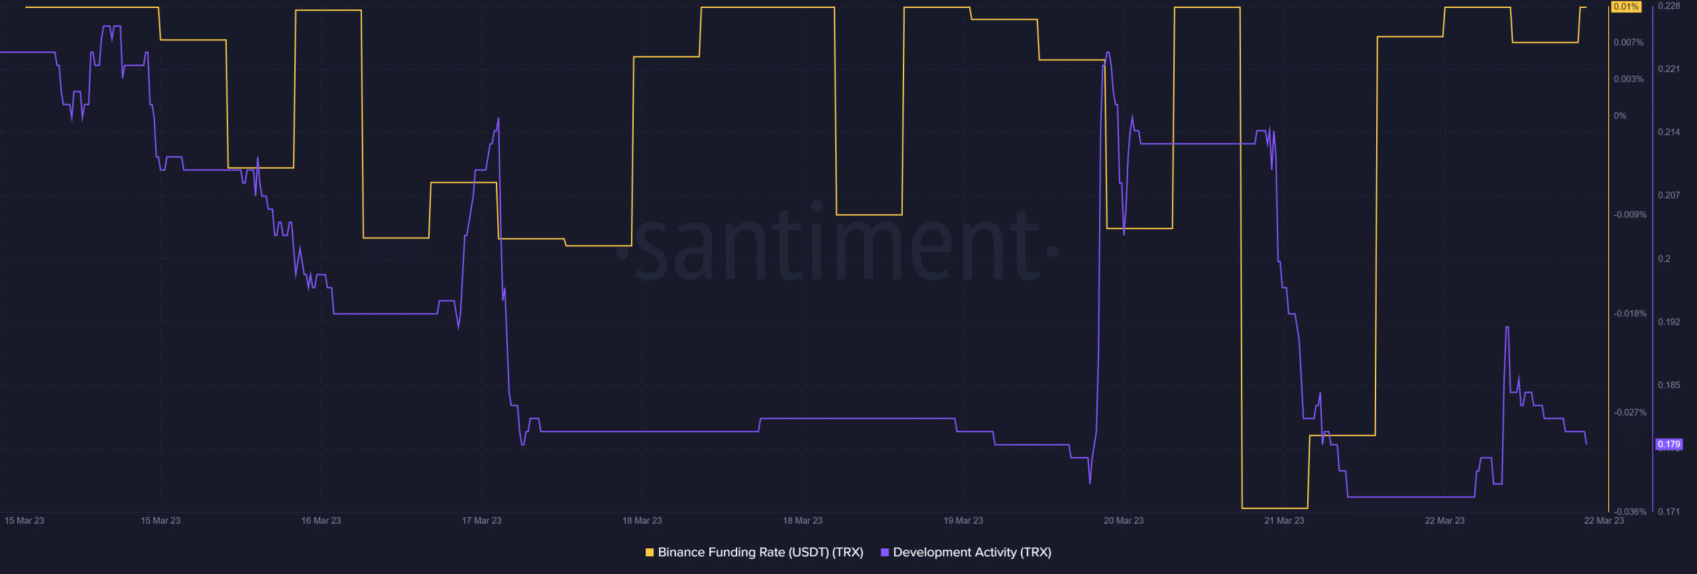Viewport: 1697px width, 574px height.
Task: Click the 0.228 axis value
Action: 1669,6
